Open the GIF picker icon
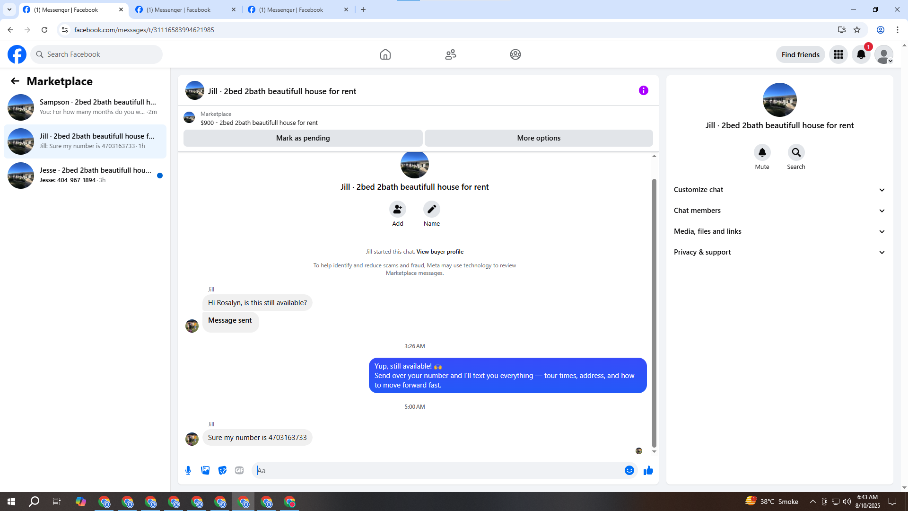908x511 pixels. 239,470
